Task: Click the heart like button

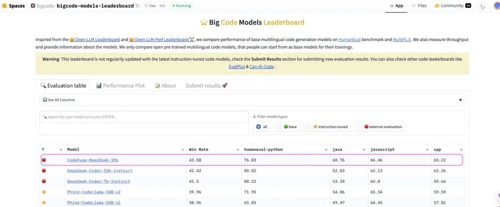Action: click(146, 5)
